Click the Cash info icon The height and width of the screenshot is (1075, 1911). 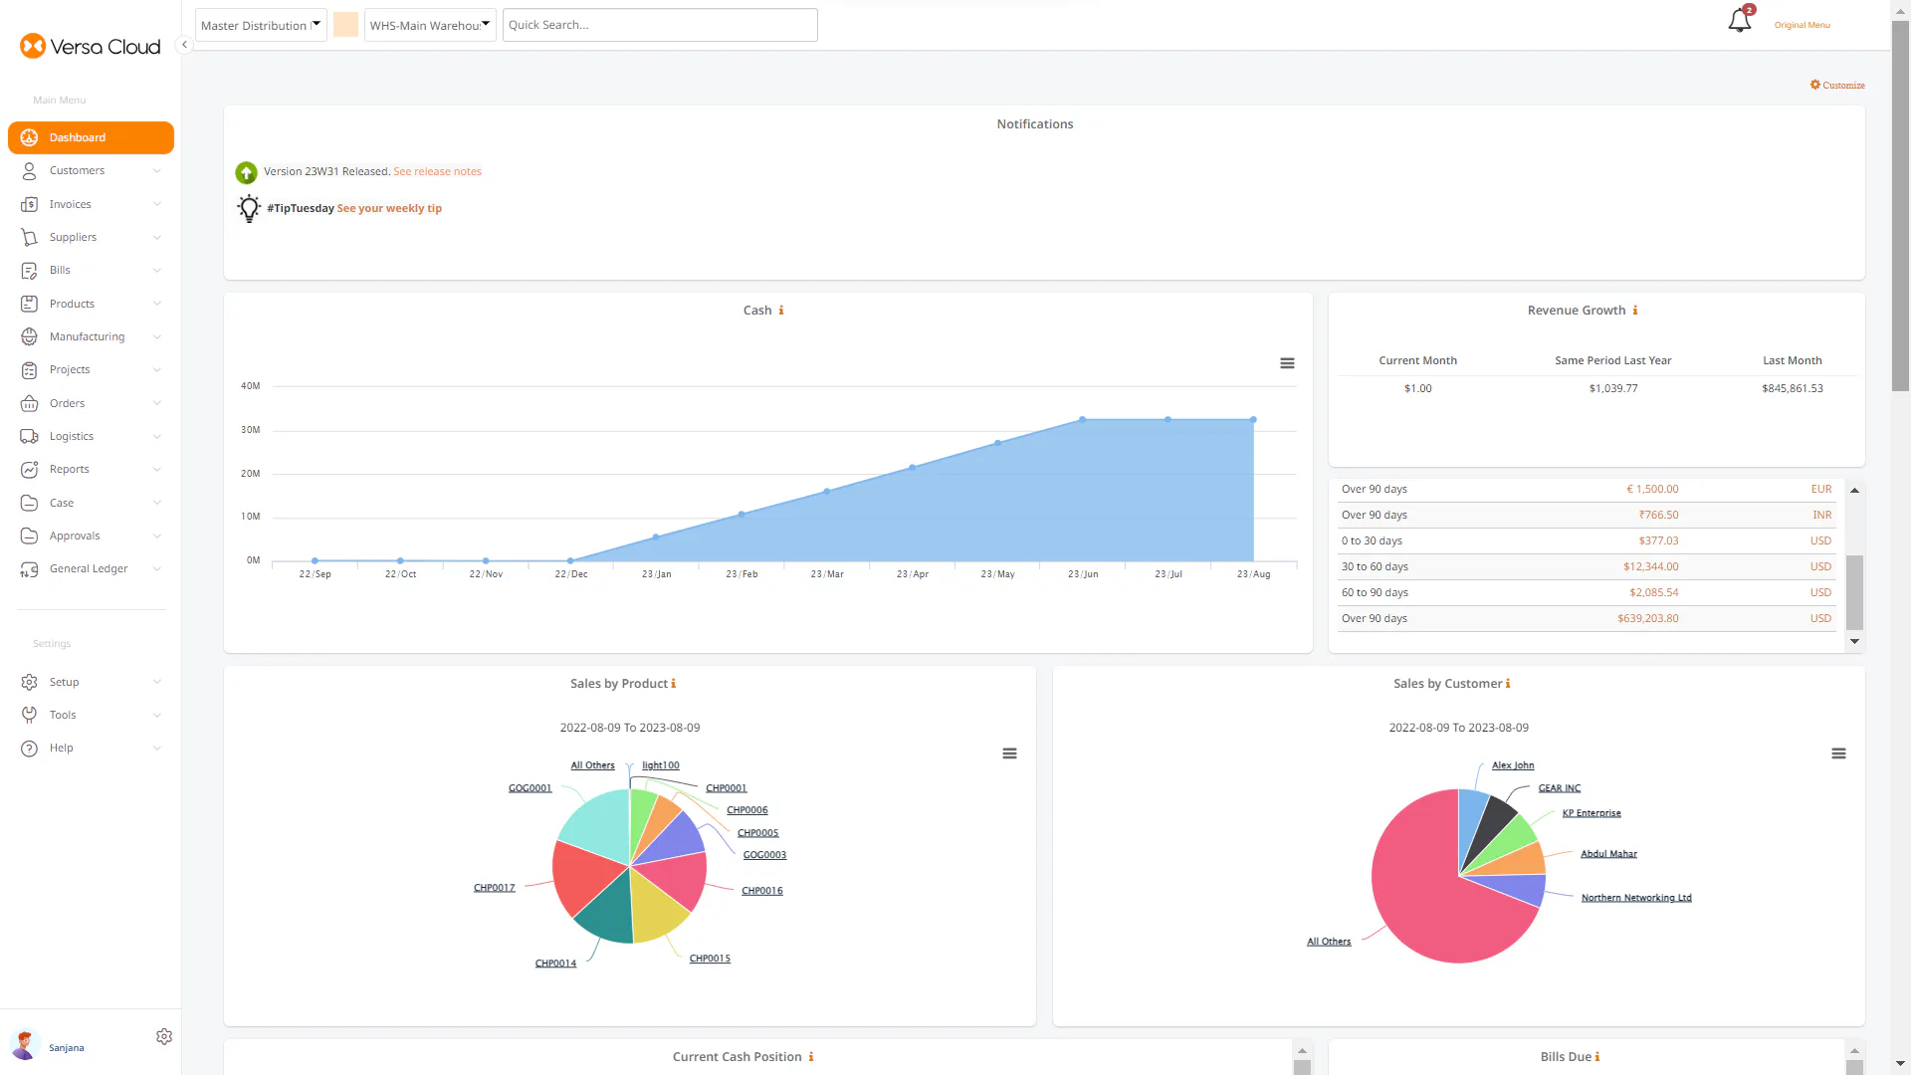pos(781,311)
